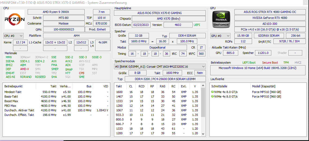The height and width of the screenshot is (141, 309).
Task: Select the GDDR6X SDRAM field
Action: tap(269, 36)
